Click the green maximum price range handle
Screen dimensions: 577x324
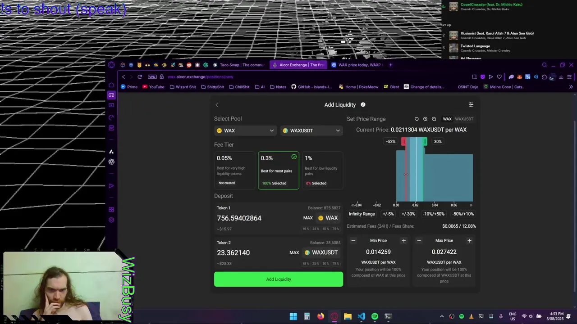(425, 142)
